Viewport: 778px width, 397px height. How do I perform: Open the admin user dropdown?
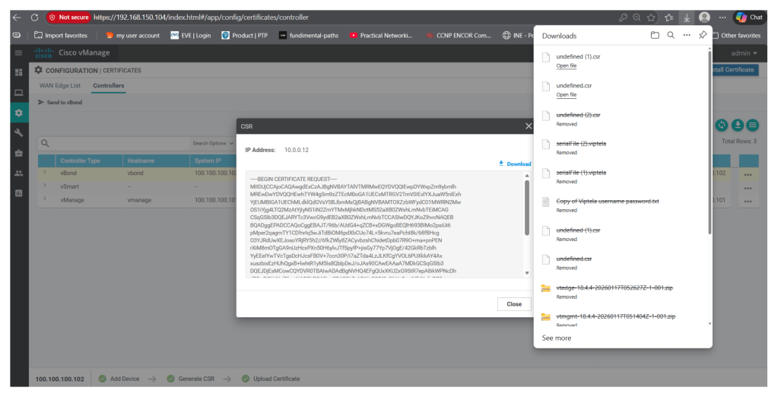749,53
